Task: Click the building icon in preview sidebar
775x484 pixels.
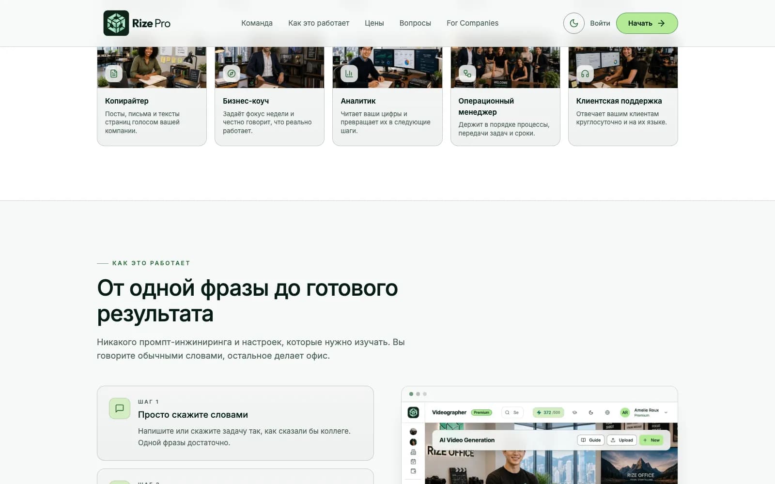Action: point(413,452)
